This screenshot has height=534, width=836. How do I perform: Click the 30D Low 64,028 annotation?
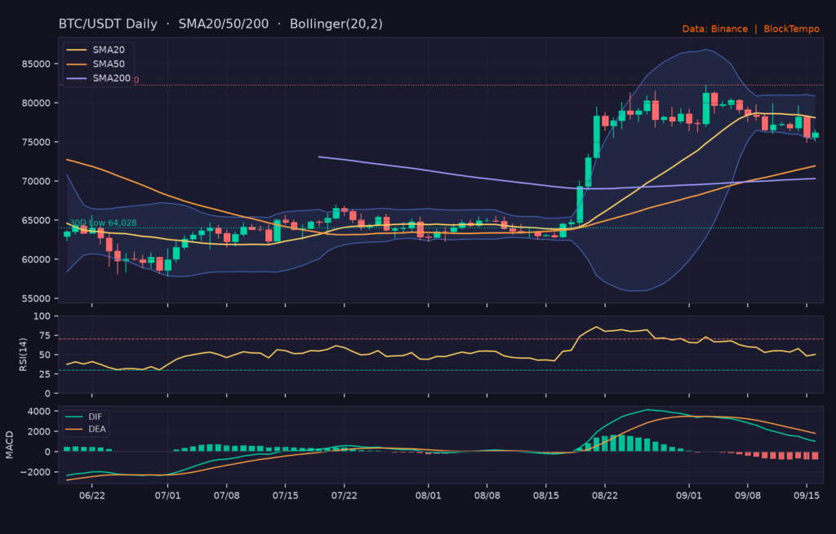click(x=103, y=223)
